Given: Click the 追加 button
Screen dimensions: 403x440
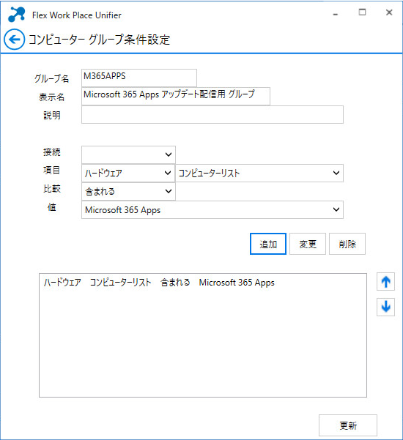Looking at the screenshot, I should click(x=268, y=244).
